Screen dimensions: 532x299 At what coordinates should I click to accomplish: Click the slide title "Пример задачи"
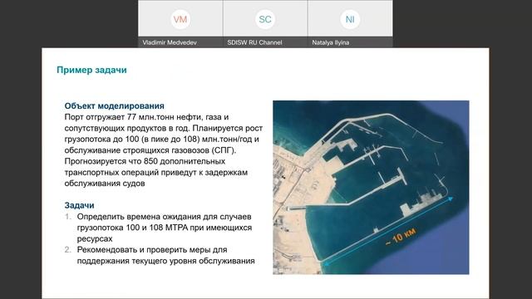coord(91,70)
